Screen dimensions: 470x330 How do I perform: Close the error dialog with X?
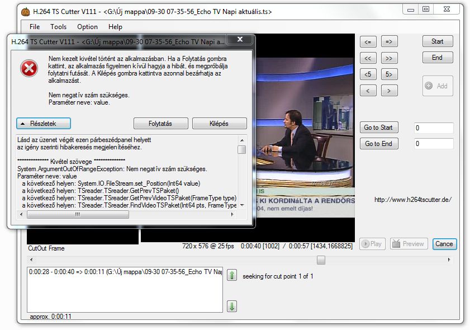[240, 39]
